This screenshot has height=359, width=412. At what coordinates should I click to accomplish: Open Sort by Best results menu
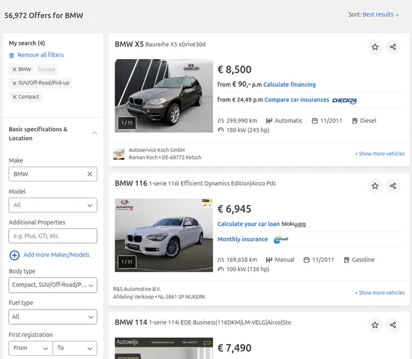[380, 15]
